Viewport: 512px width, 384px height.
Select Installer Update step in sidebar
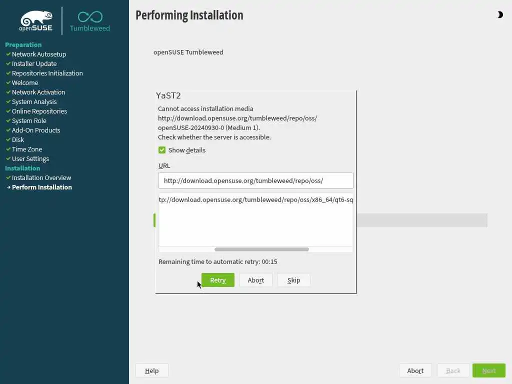[34, 63]
